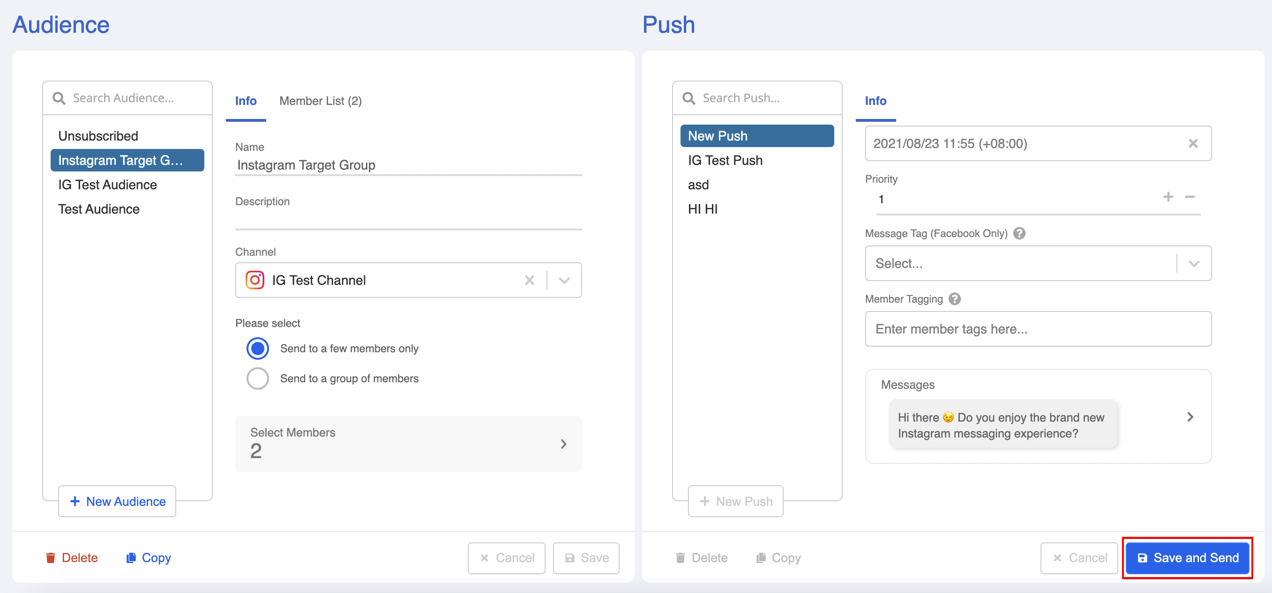Screen dimensions: 1272x593
Task: Switch to the Audience Info tab
Action: click(x=246, y=101)
